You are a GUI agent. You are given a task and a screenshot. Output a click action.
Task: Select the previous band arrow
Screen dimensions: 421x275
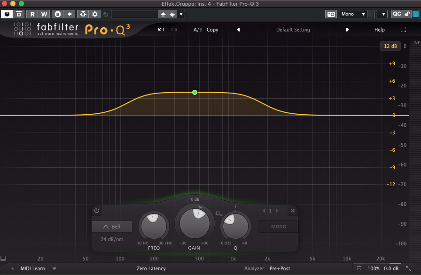pos(264,211)
